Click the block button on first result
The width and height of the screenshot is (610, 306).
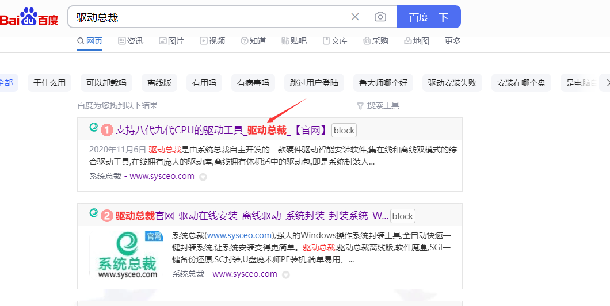(x=344, y=130)
